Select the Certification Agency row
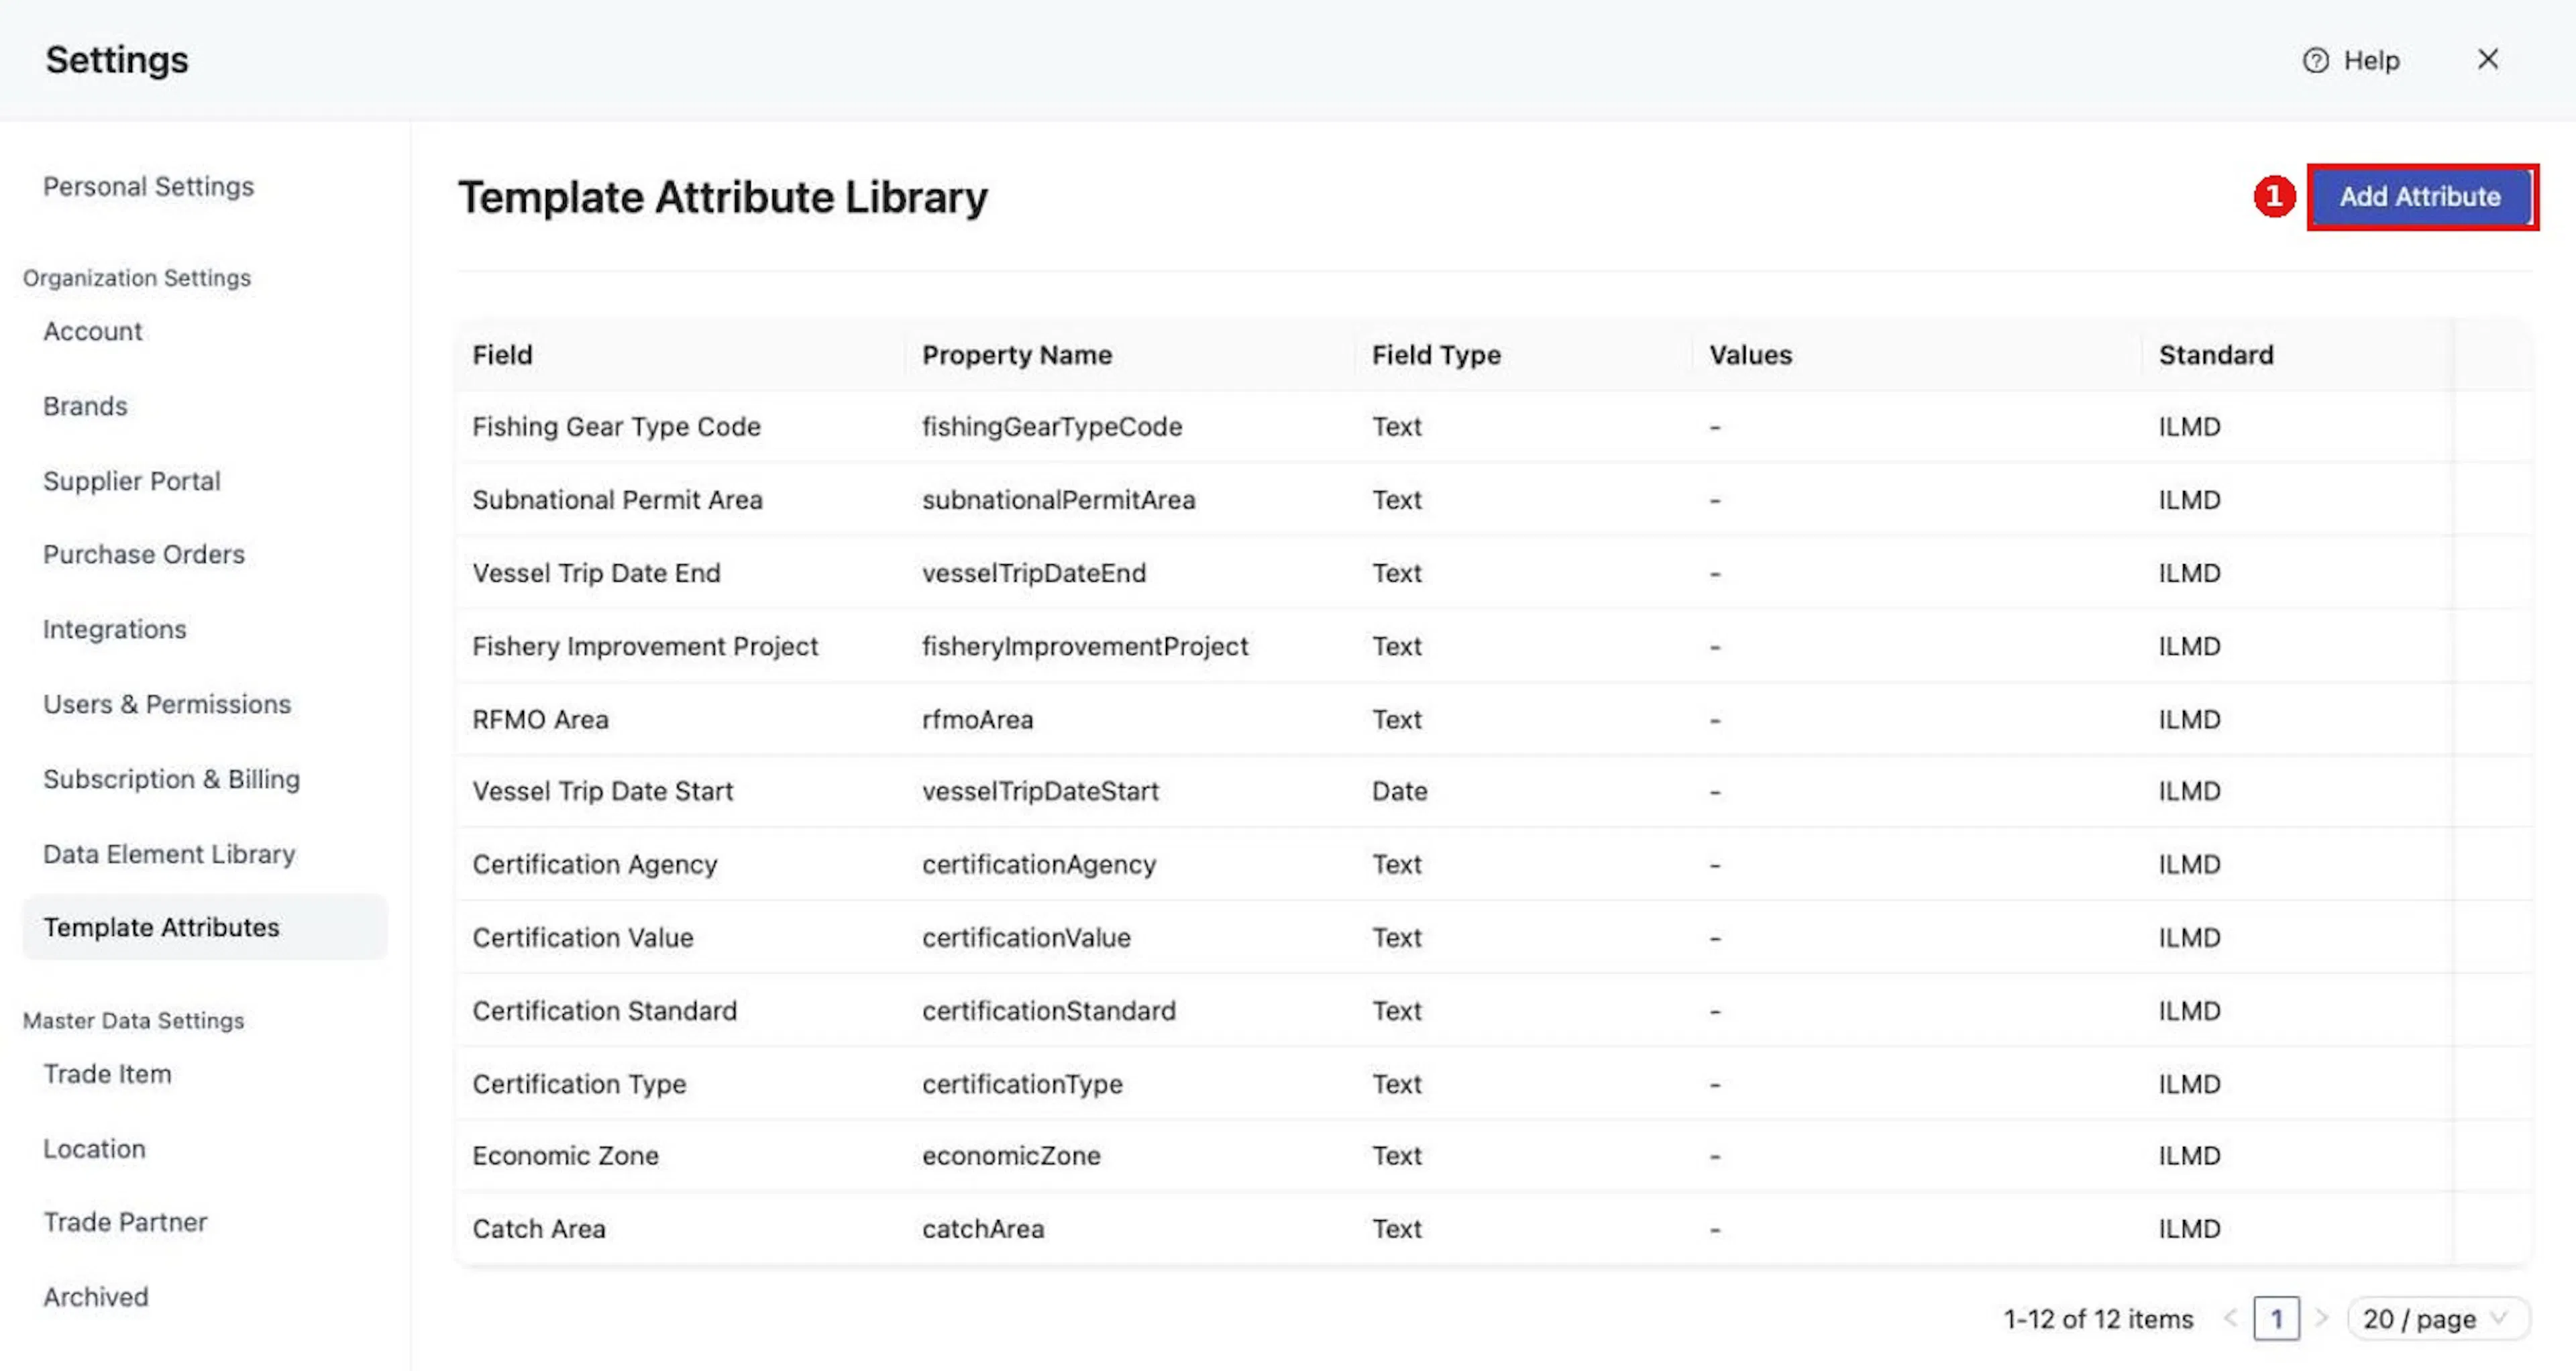 [1494, 864]
